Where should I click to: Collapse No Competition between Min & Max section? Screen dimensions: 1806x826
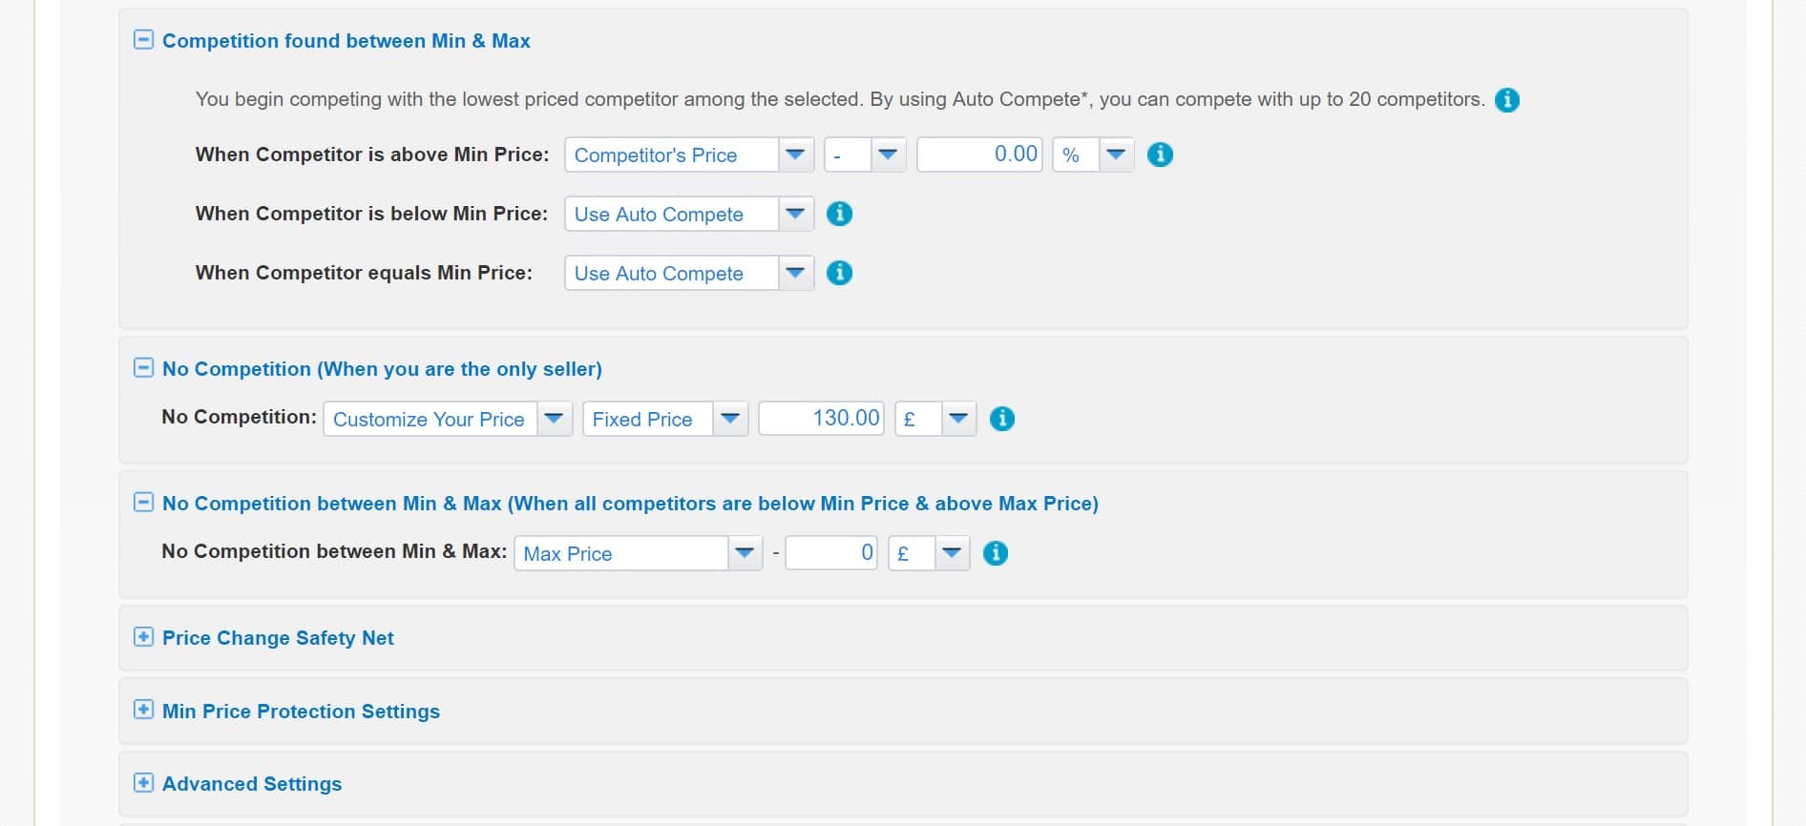tap(143, 503)
